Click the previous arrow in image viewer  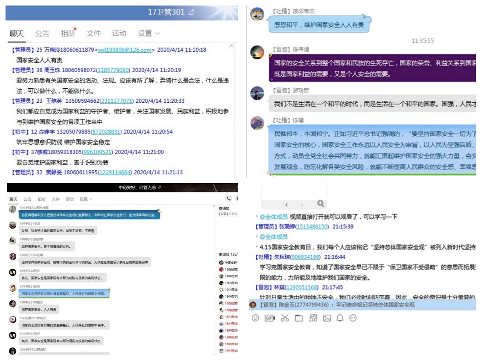click(287, 205)
